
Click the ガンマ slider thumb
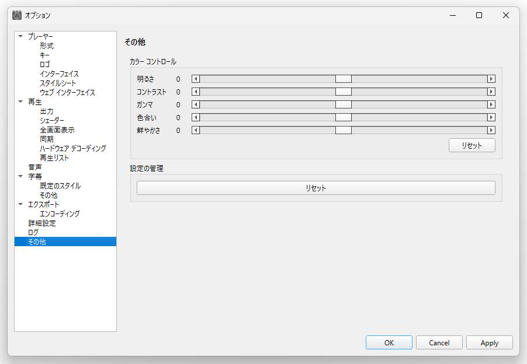(343, 104)
